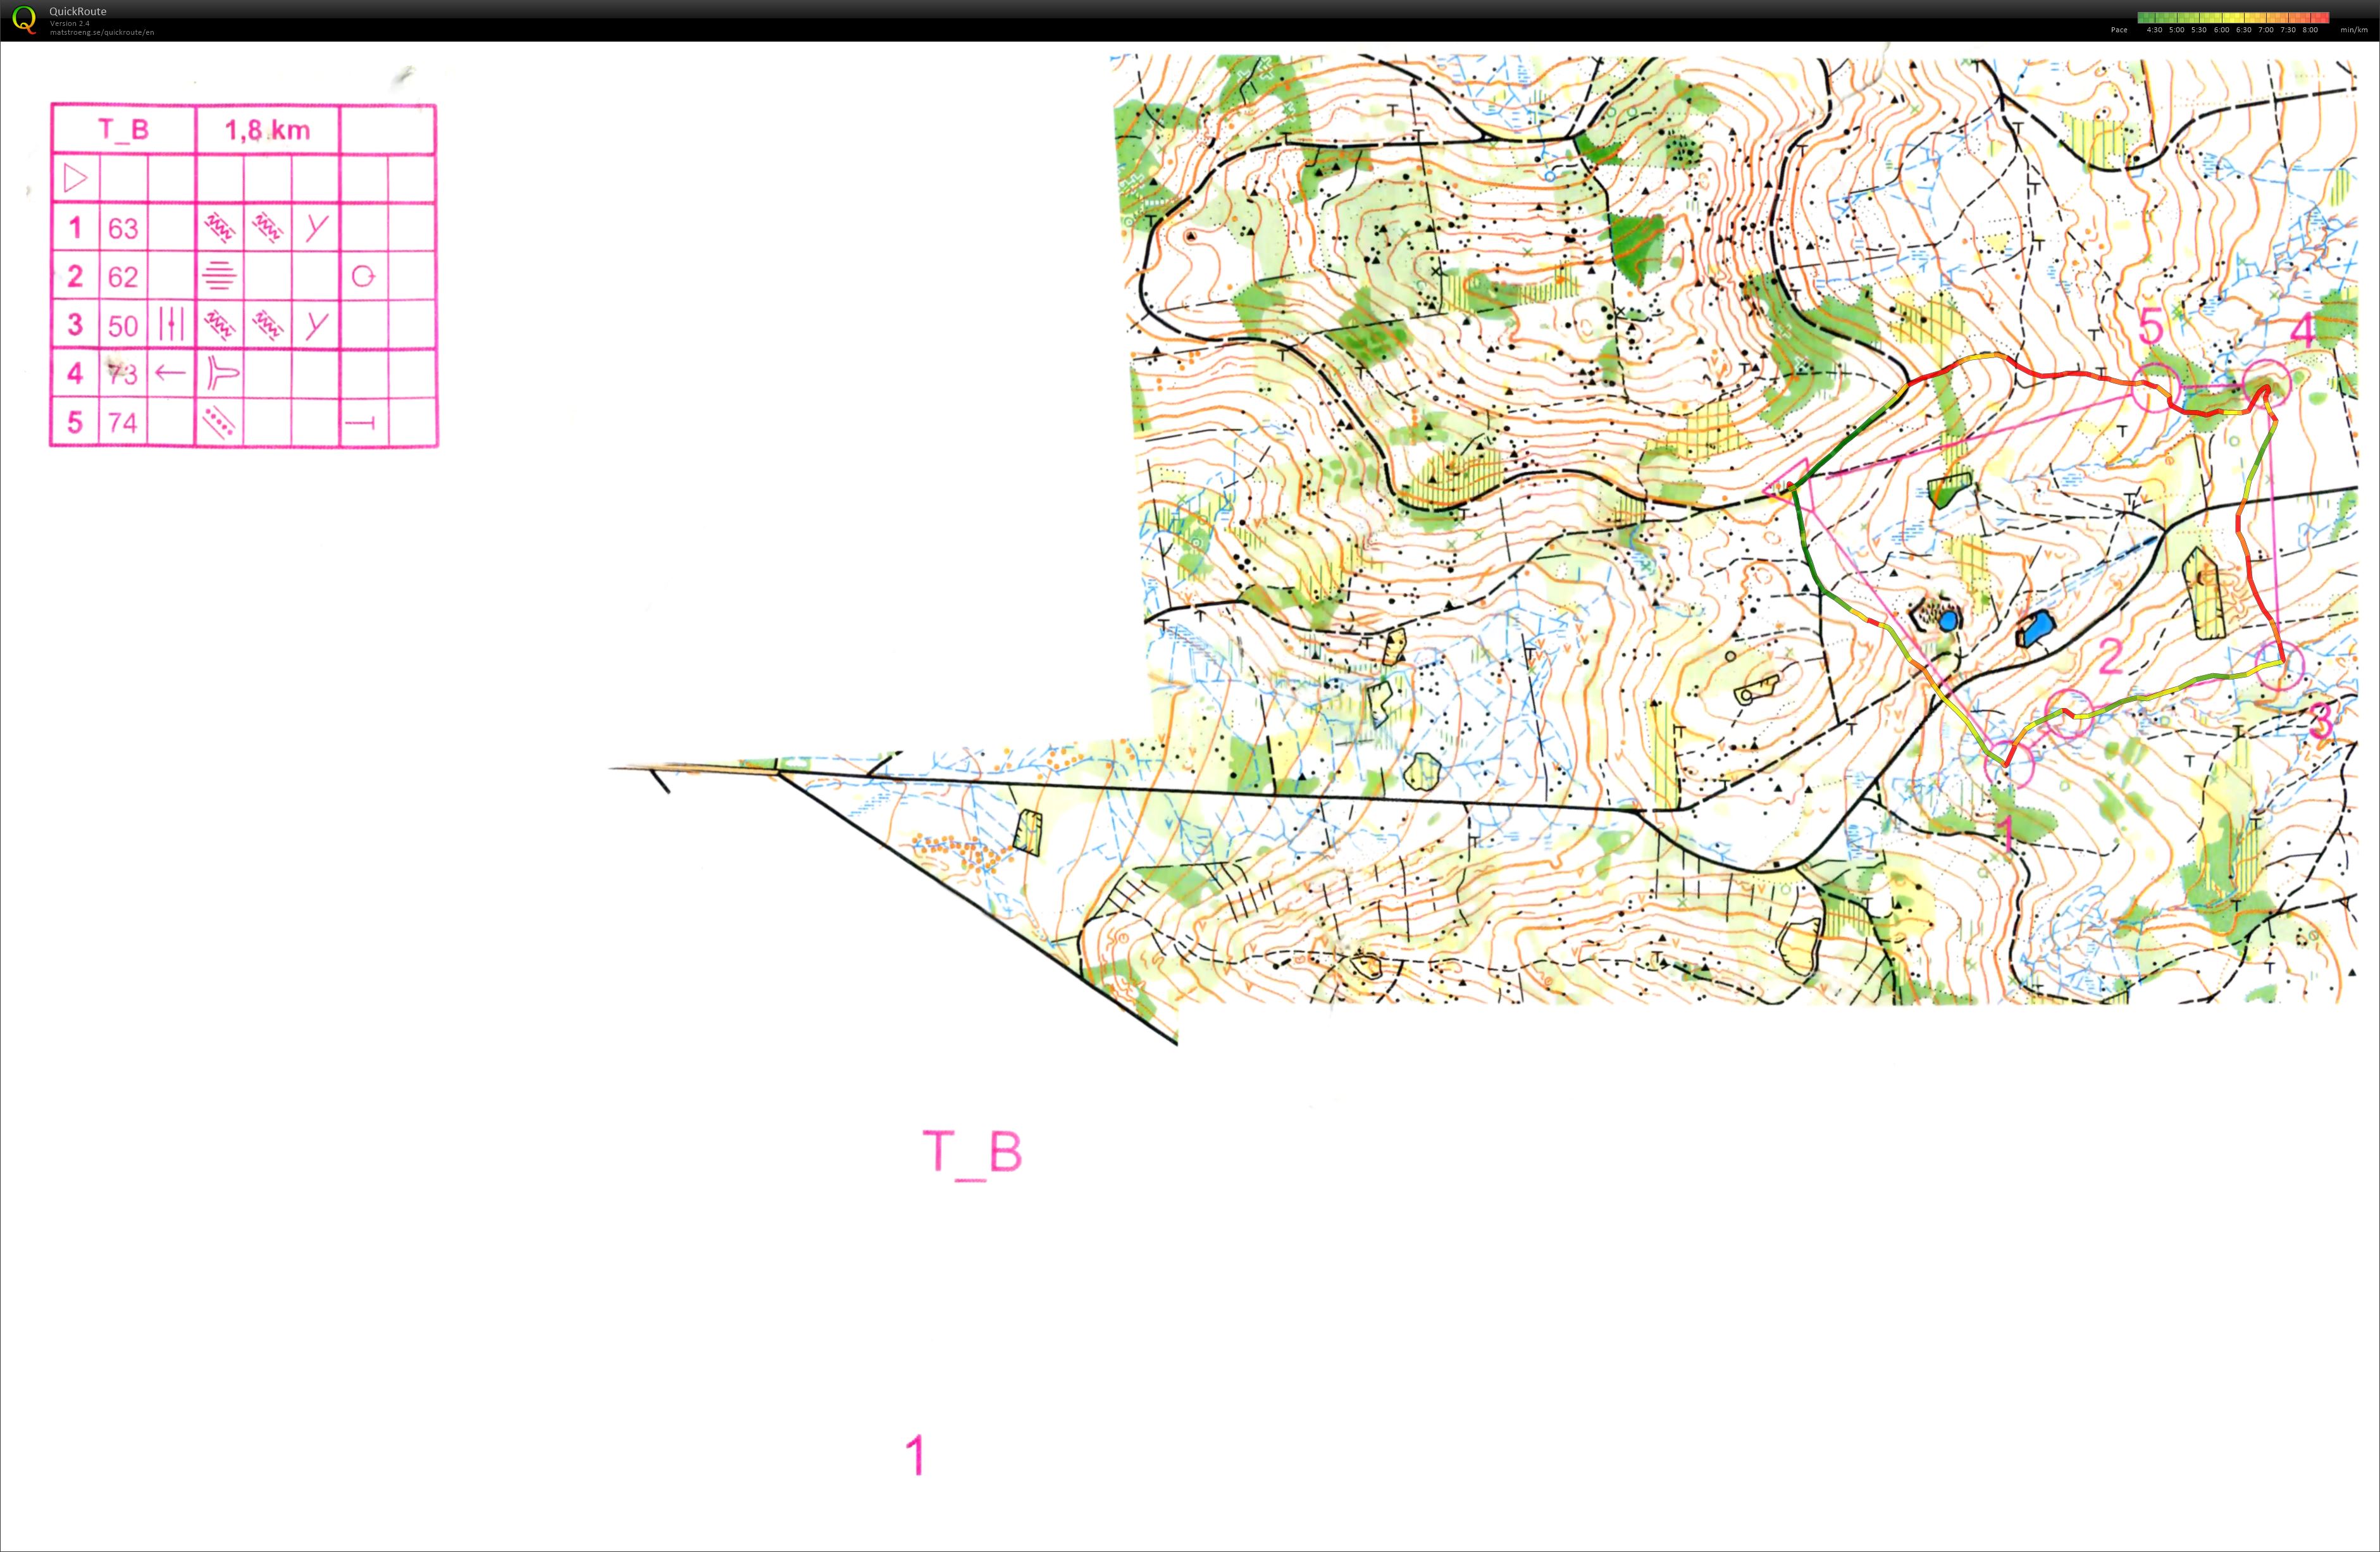Click the '1,8 km' course length cell

pyautogui.click(x=267, y=130)
